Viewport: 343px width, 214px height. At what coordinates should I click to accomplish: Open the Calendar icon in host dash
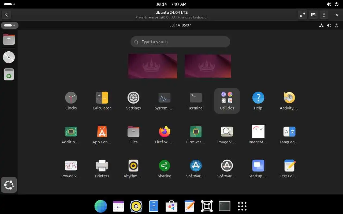tap(118, 206)
